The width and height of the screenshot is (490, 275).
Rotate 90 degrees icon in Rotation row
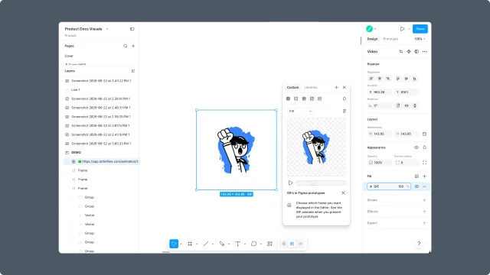(398, 105)
